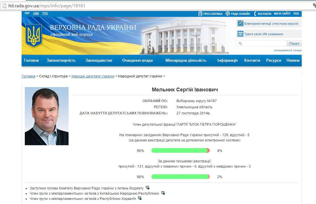
Task: Click the electronic registration attendance bar
Action: (180, 150)
